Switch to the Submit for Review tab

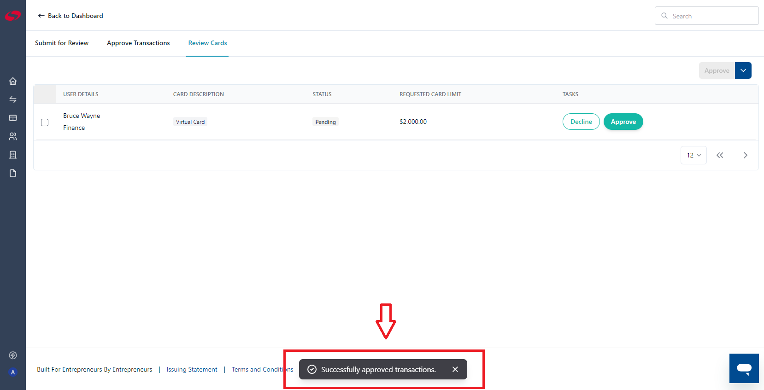(x=62, y=43)
